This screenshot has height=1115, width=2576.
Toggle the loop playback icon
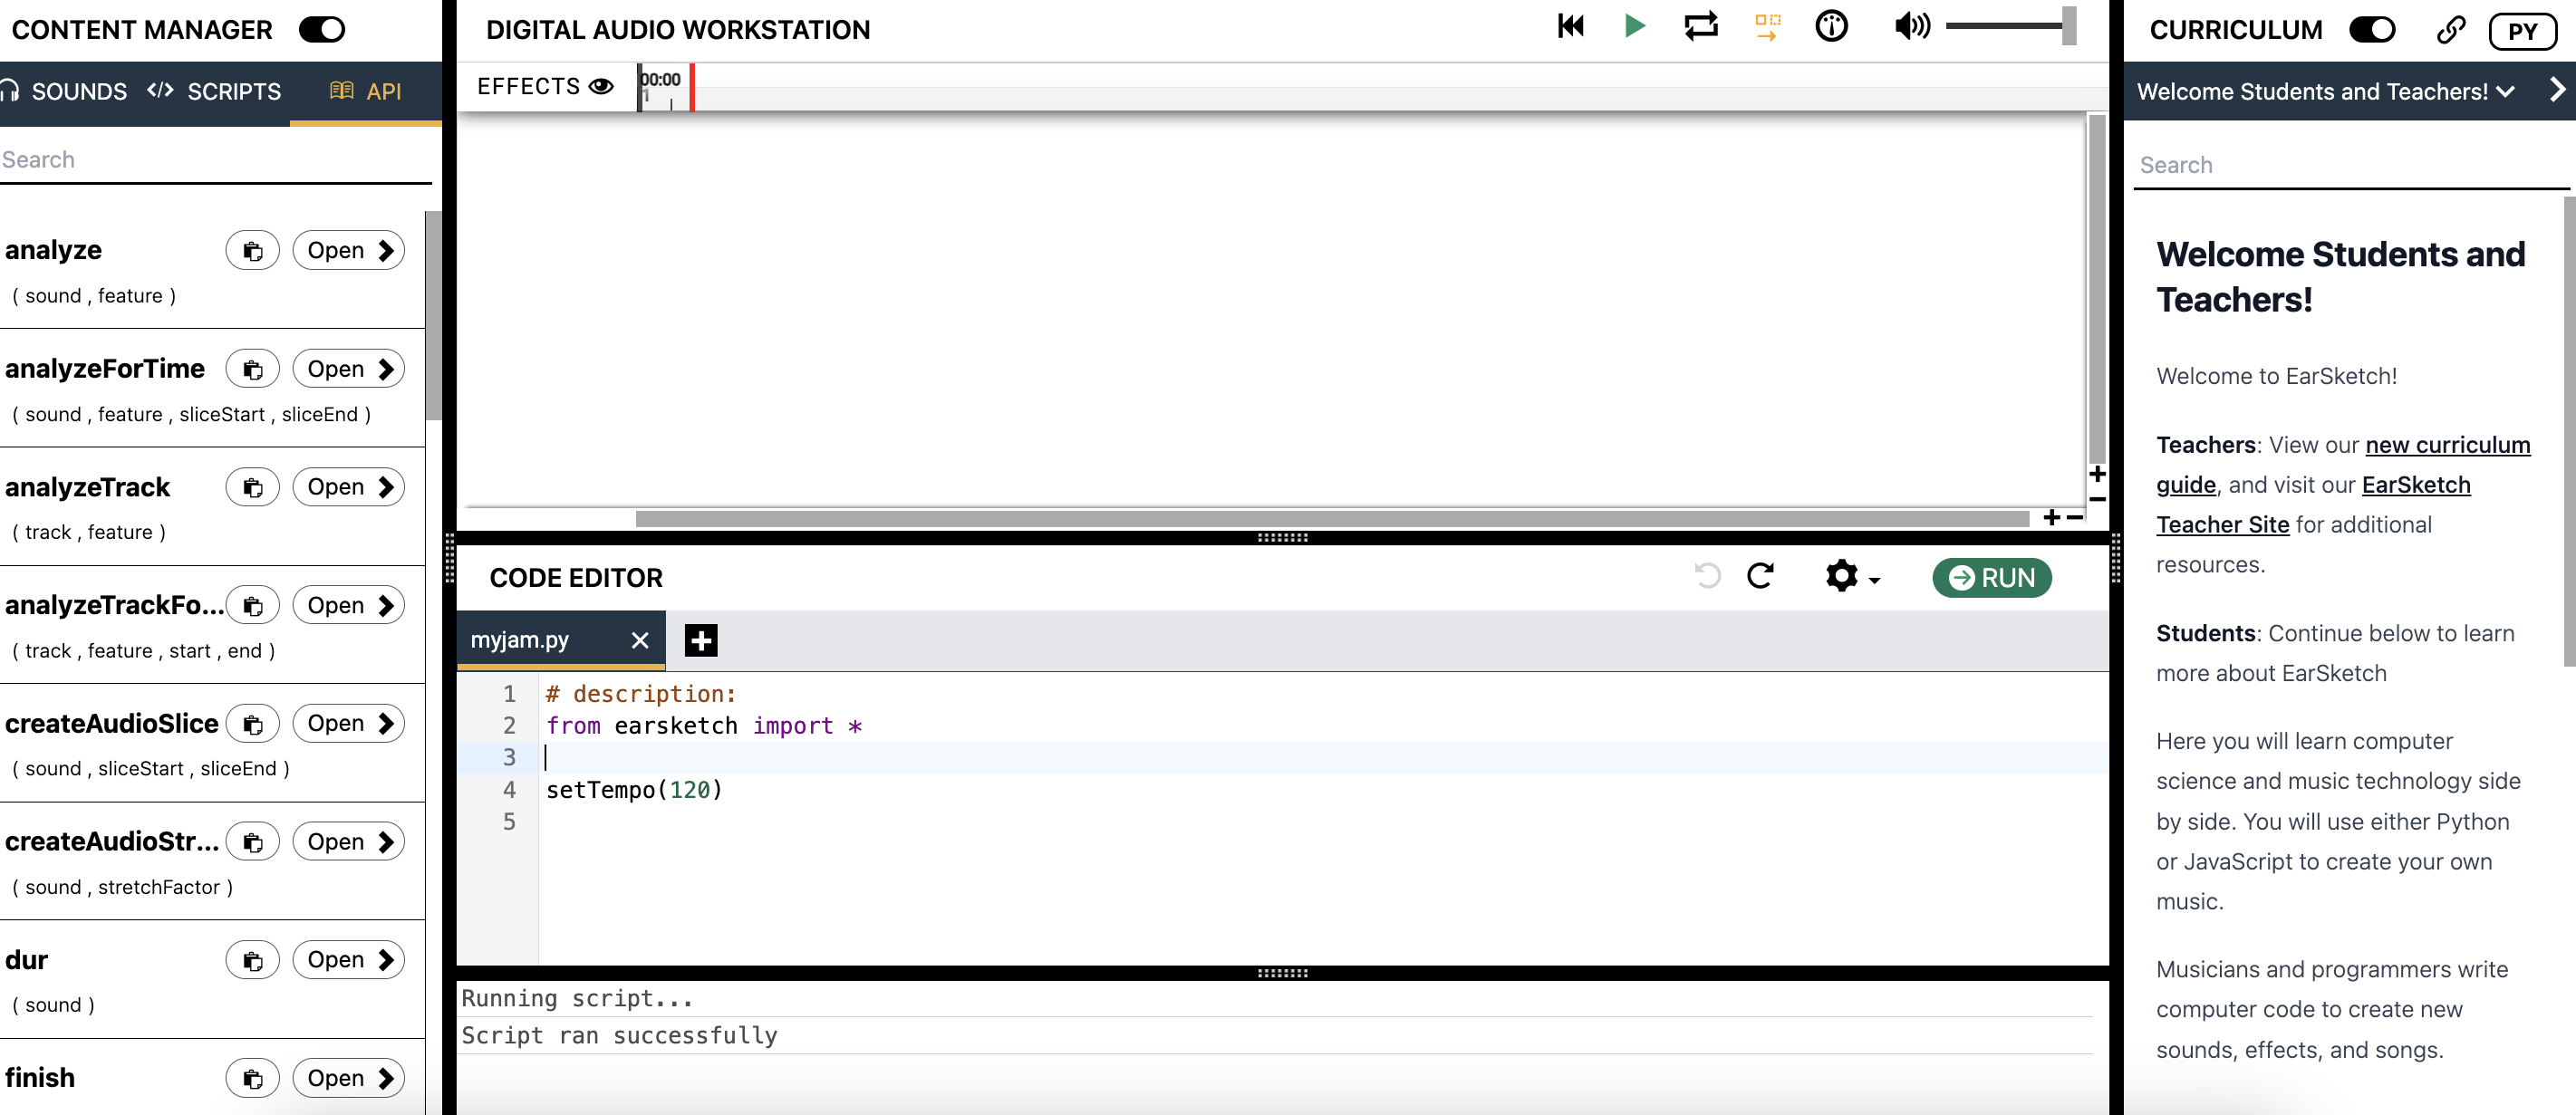1700,26
